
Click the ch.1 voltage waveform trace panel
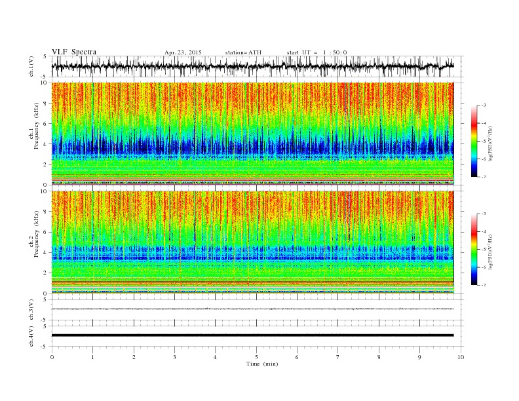258,66
